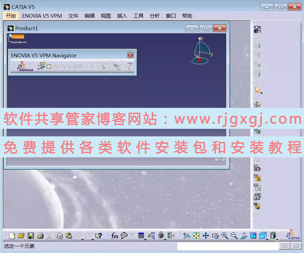The width and height of the screenshot is (304, 253).
Task: Click the product structure workbench icon
Action: tap(257, 30)
